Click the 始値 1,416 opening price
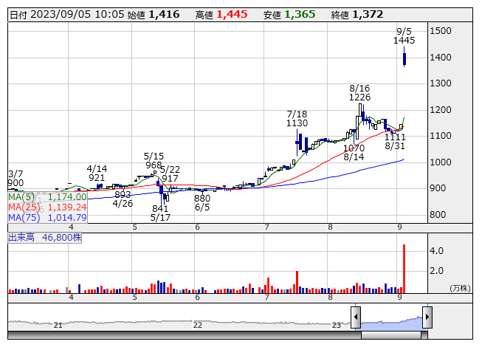Image resolution: width=482 pixels, height=347 pixels. tap(154, 15)
